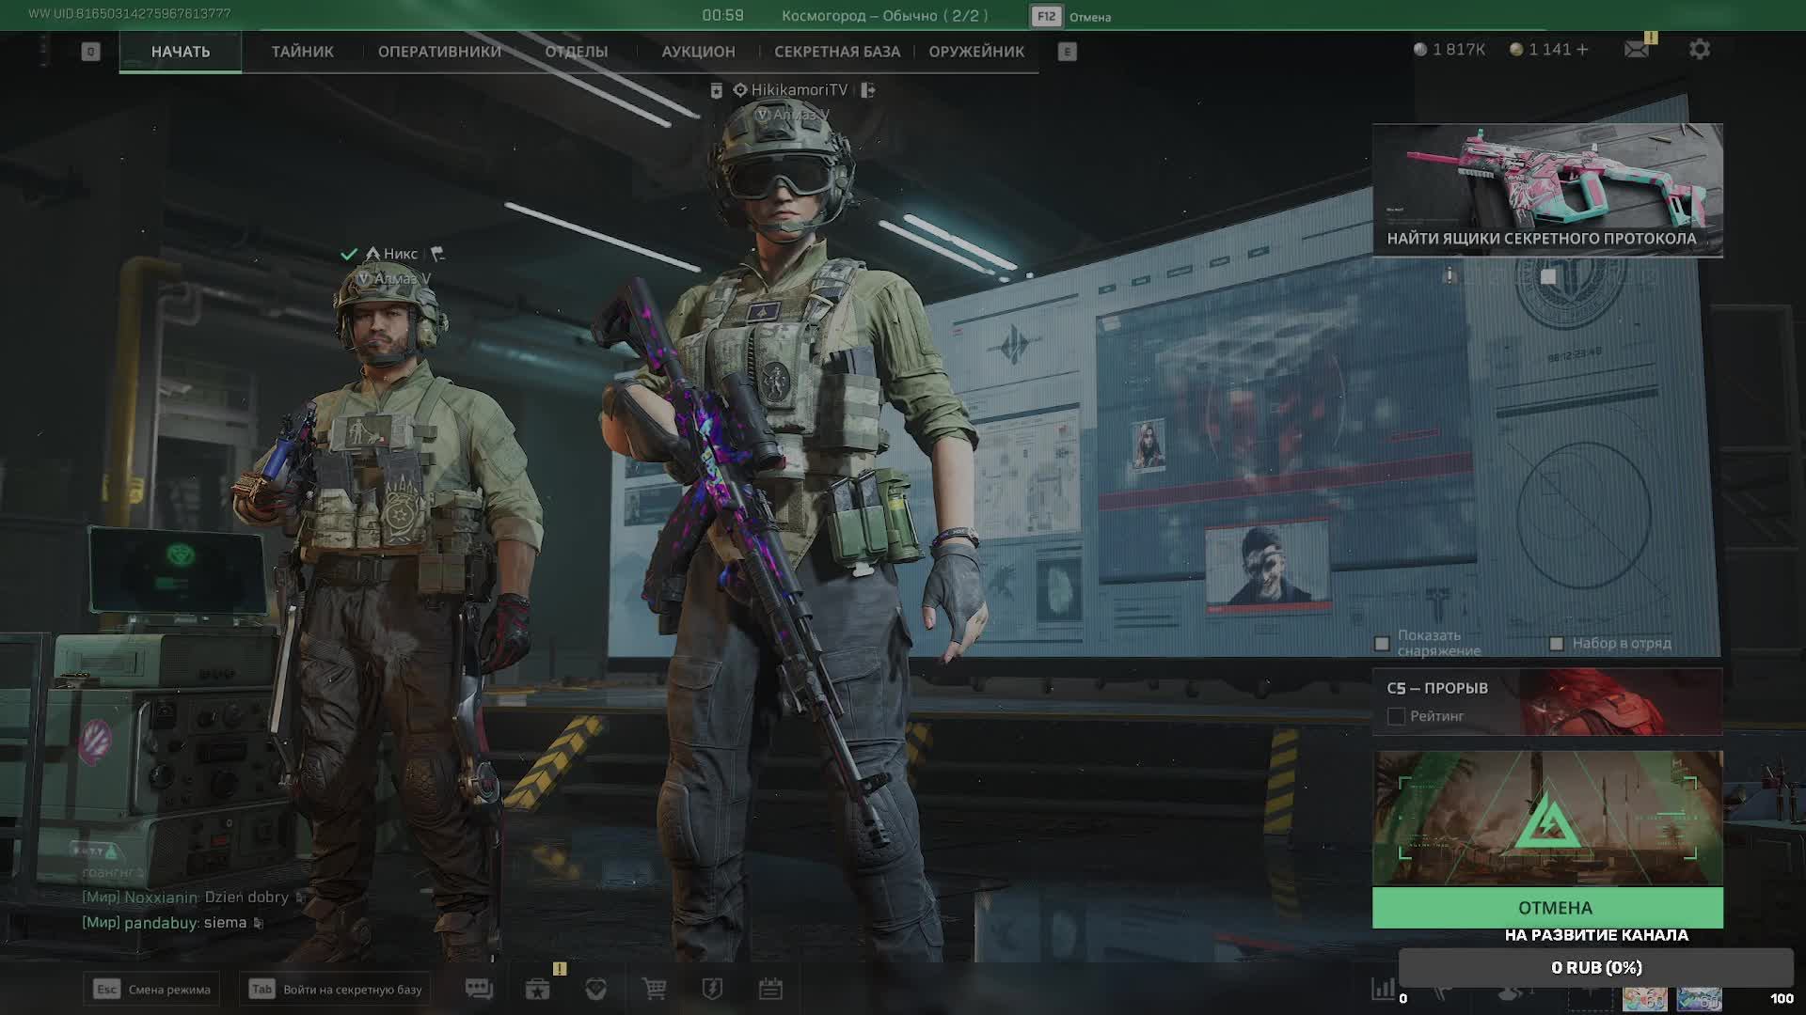Open secret protocol crates banner
Screen dimensions: 1806x1015
pyautogui.click(x=1547, y=190)
